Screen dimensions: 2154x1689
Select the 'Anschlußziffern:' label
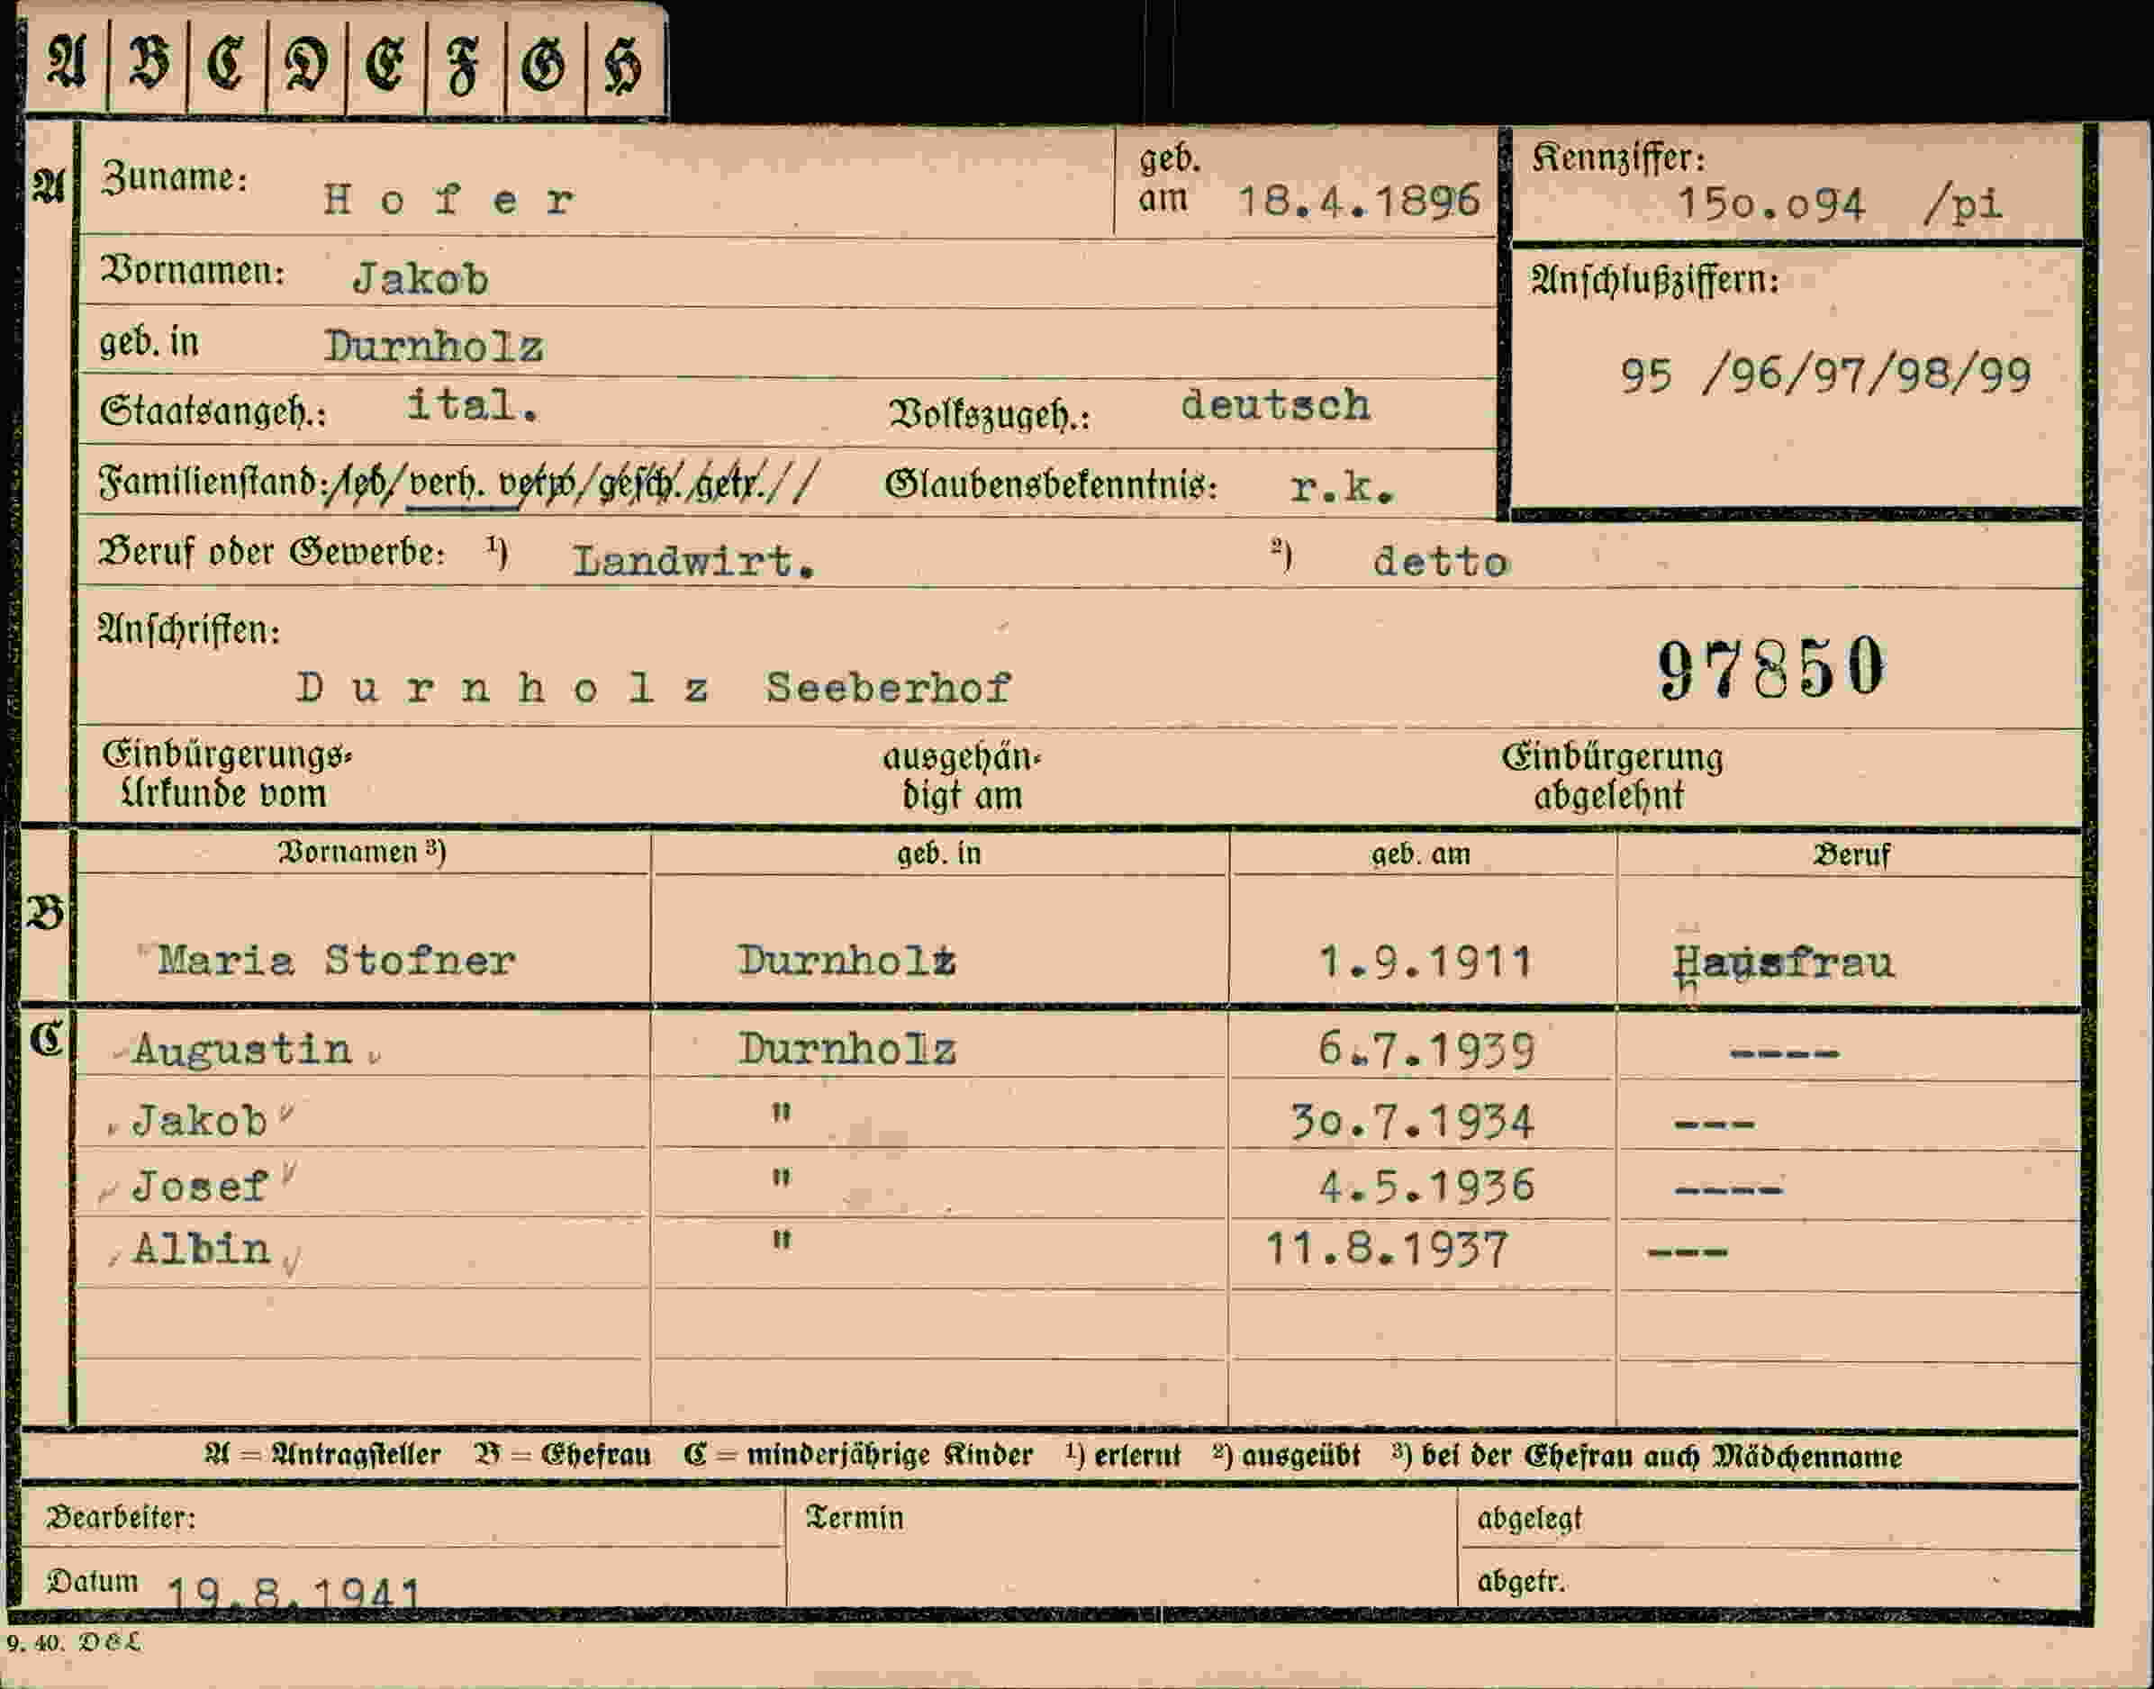pos(1654,281)
